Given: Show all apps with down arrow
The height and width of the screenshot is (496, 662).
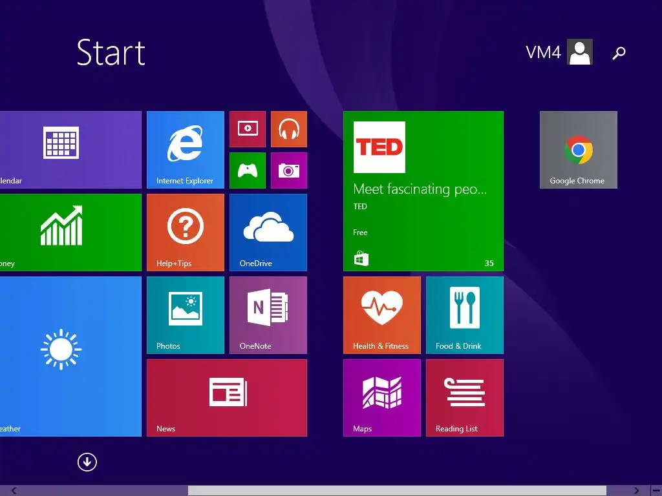Looking at the screenshot, I should click(87, 462).
